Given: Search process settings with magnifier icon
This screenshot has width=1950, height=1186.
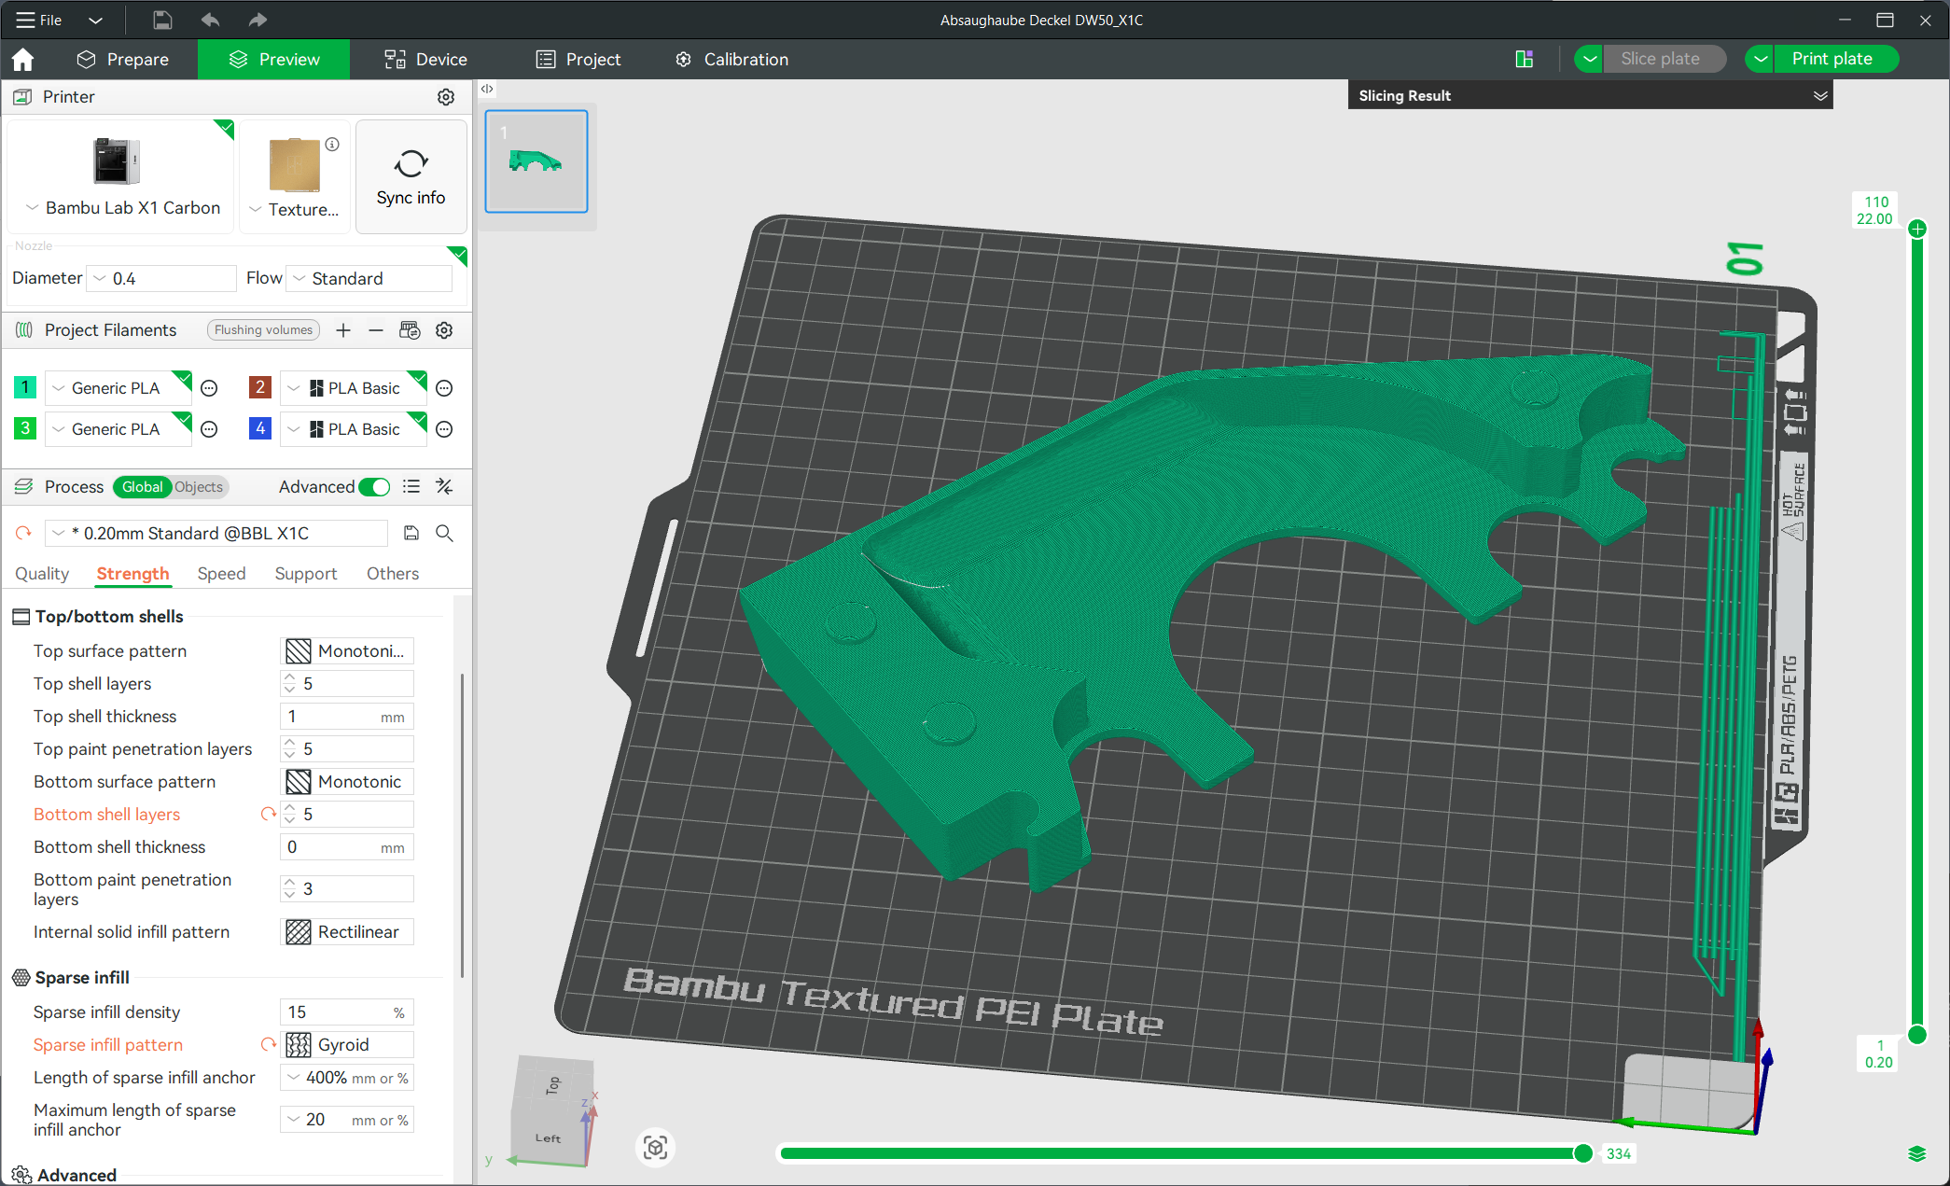Looking at the screenshot, I should pyautogui.click(x=445, y=533).
